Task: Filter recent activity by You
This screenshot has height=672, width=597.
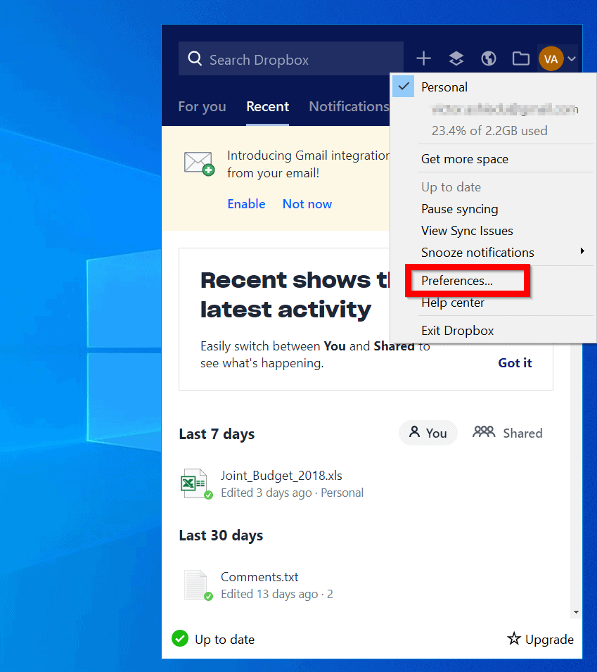Action: pos(428,433)
